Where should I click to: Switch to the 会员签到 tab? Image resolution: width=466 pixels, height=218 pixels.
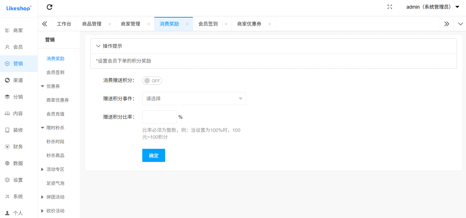pos(208,24)
